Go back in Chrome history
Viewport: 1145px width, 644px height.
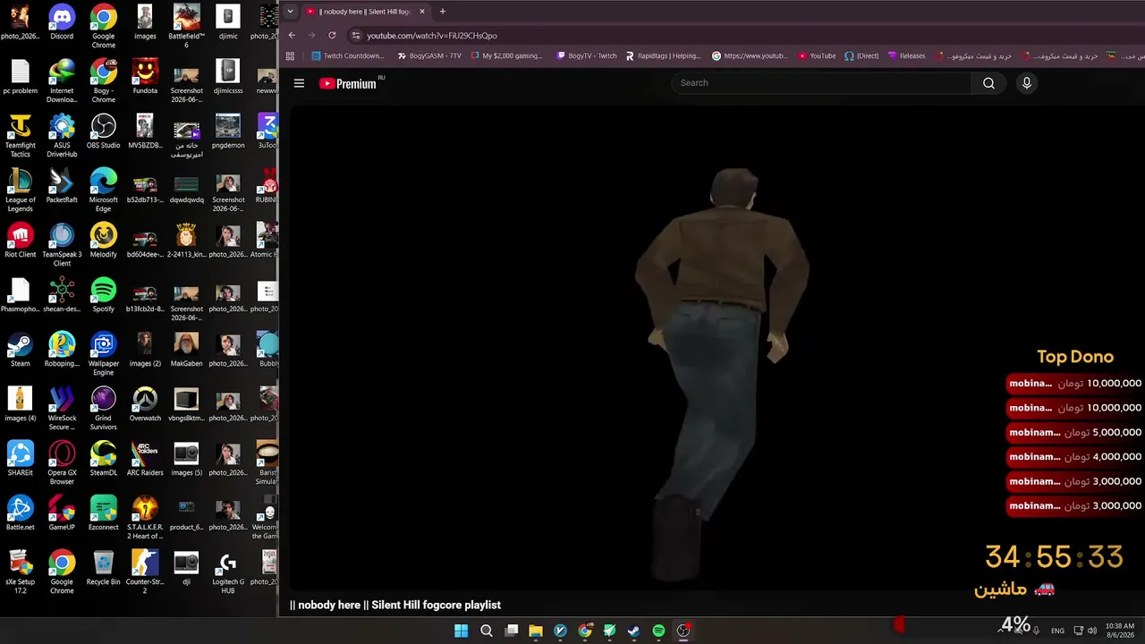(x=292, y=36)
